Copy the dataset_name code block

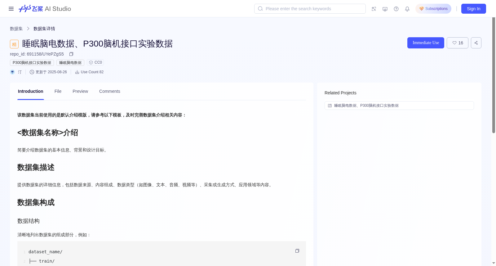297,251
